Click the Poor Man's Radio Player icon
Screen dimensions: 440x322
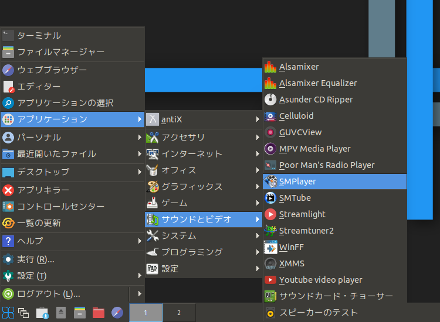pos(270,165)
